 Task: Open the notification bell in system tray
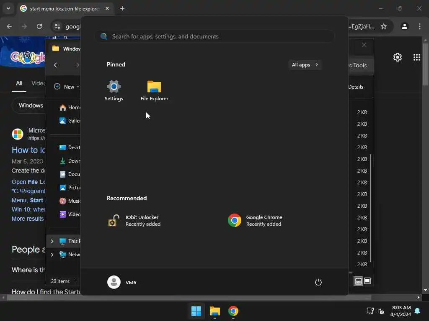418,311
